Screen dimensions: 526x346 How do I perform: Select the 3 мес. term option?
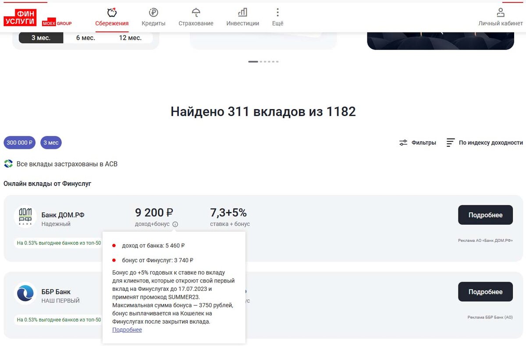coord(41,38)
